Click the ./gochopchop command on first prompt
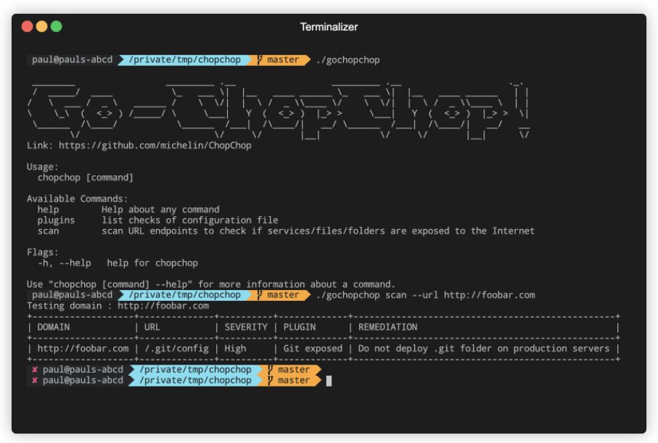Image resolution: width=658 pixels, height=443 pixels. click(348, 60)
